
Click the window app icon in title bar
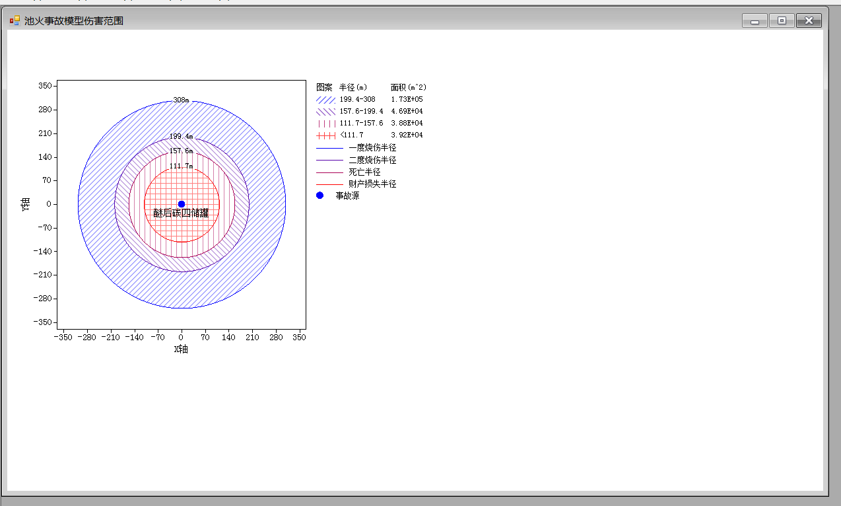point(15,21)
